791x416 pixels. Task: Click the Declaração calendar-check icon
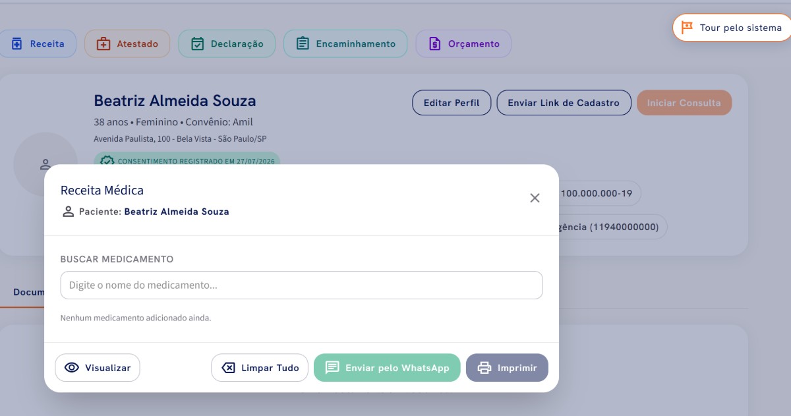[x=197, y=44]
